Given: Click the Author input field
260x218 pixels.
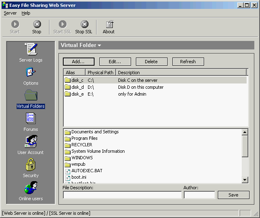Looking at the screenshot, I should click(x=200, y=195).
